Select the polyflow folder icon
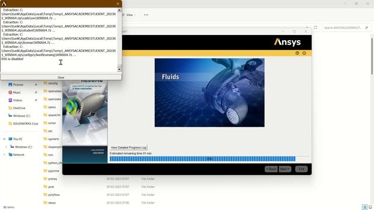This screenshot has width=374, height=210. (46, 194)
